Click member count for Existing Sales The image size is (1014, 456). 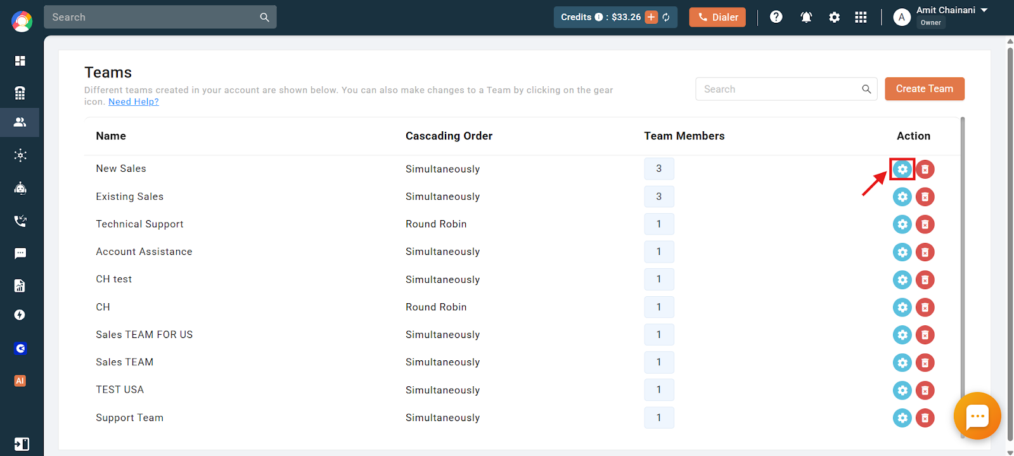659,197
